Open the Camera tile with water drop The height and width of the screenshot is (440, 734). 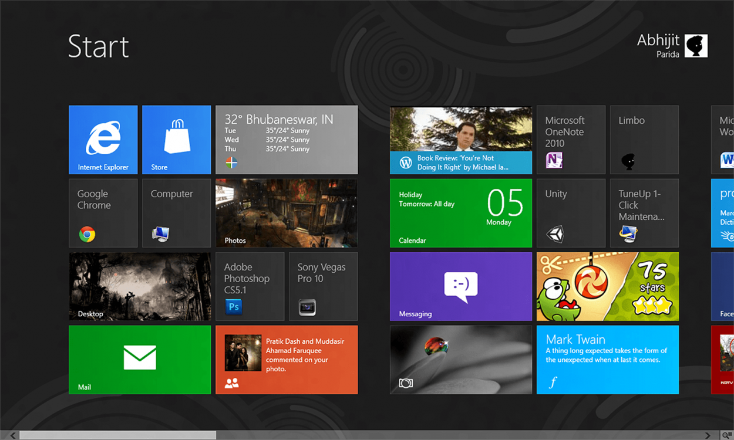[461, 360]
